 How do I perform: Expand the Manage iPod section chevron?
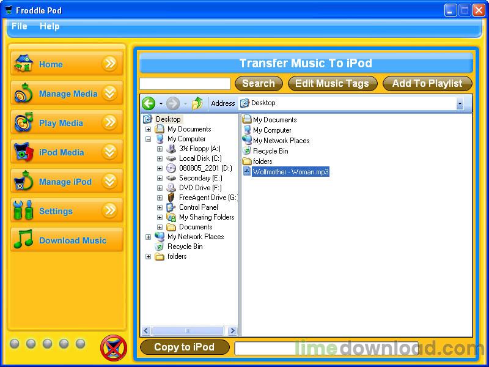coord(110,181)
